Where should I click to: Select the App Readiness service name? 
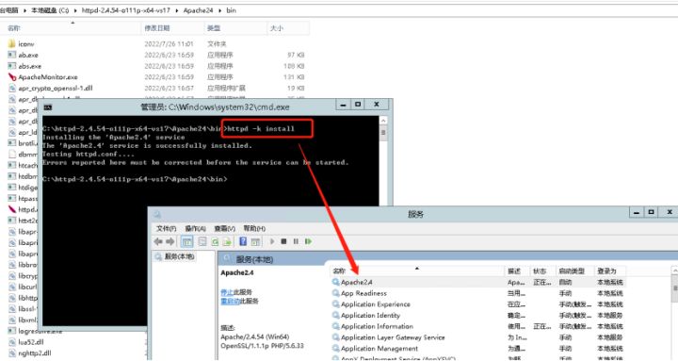tap(363, 293)
